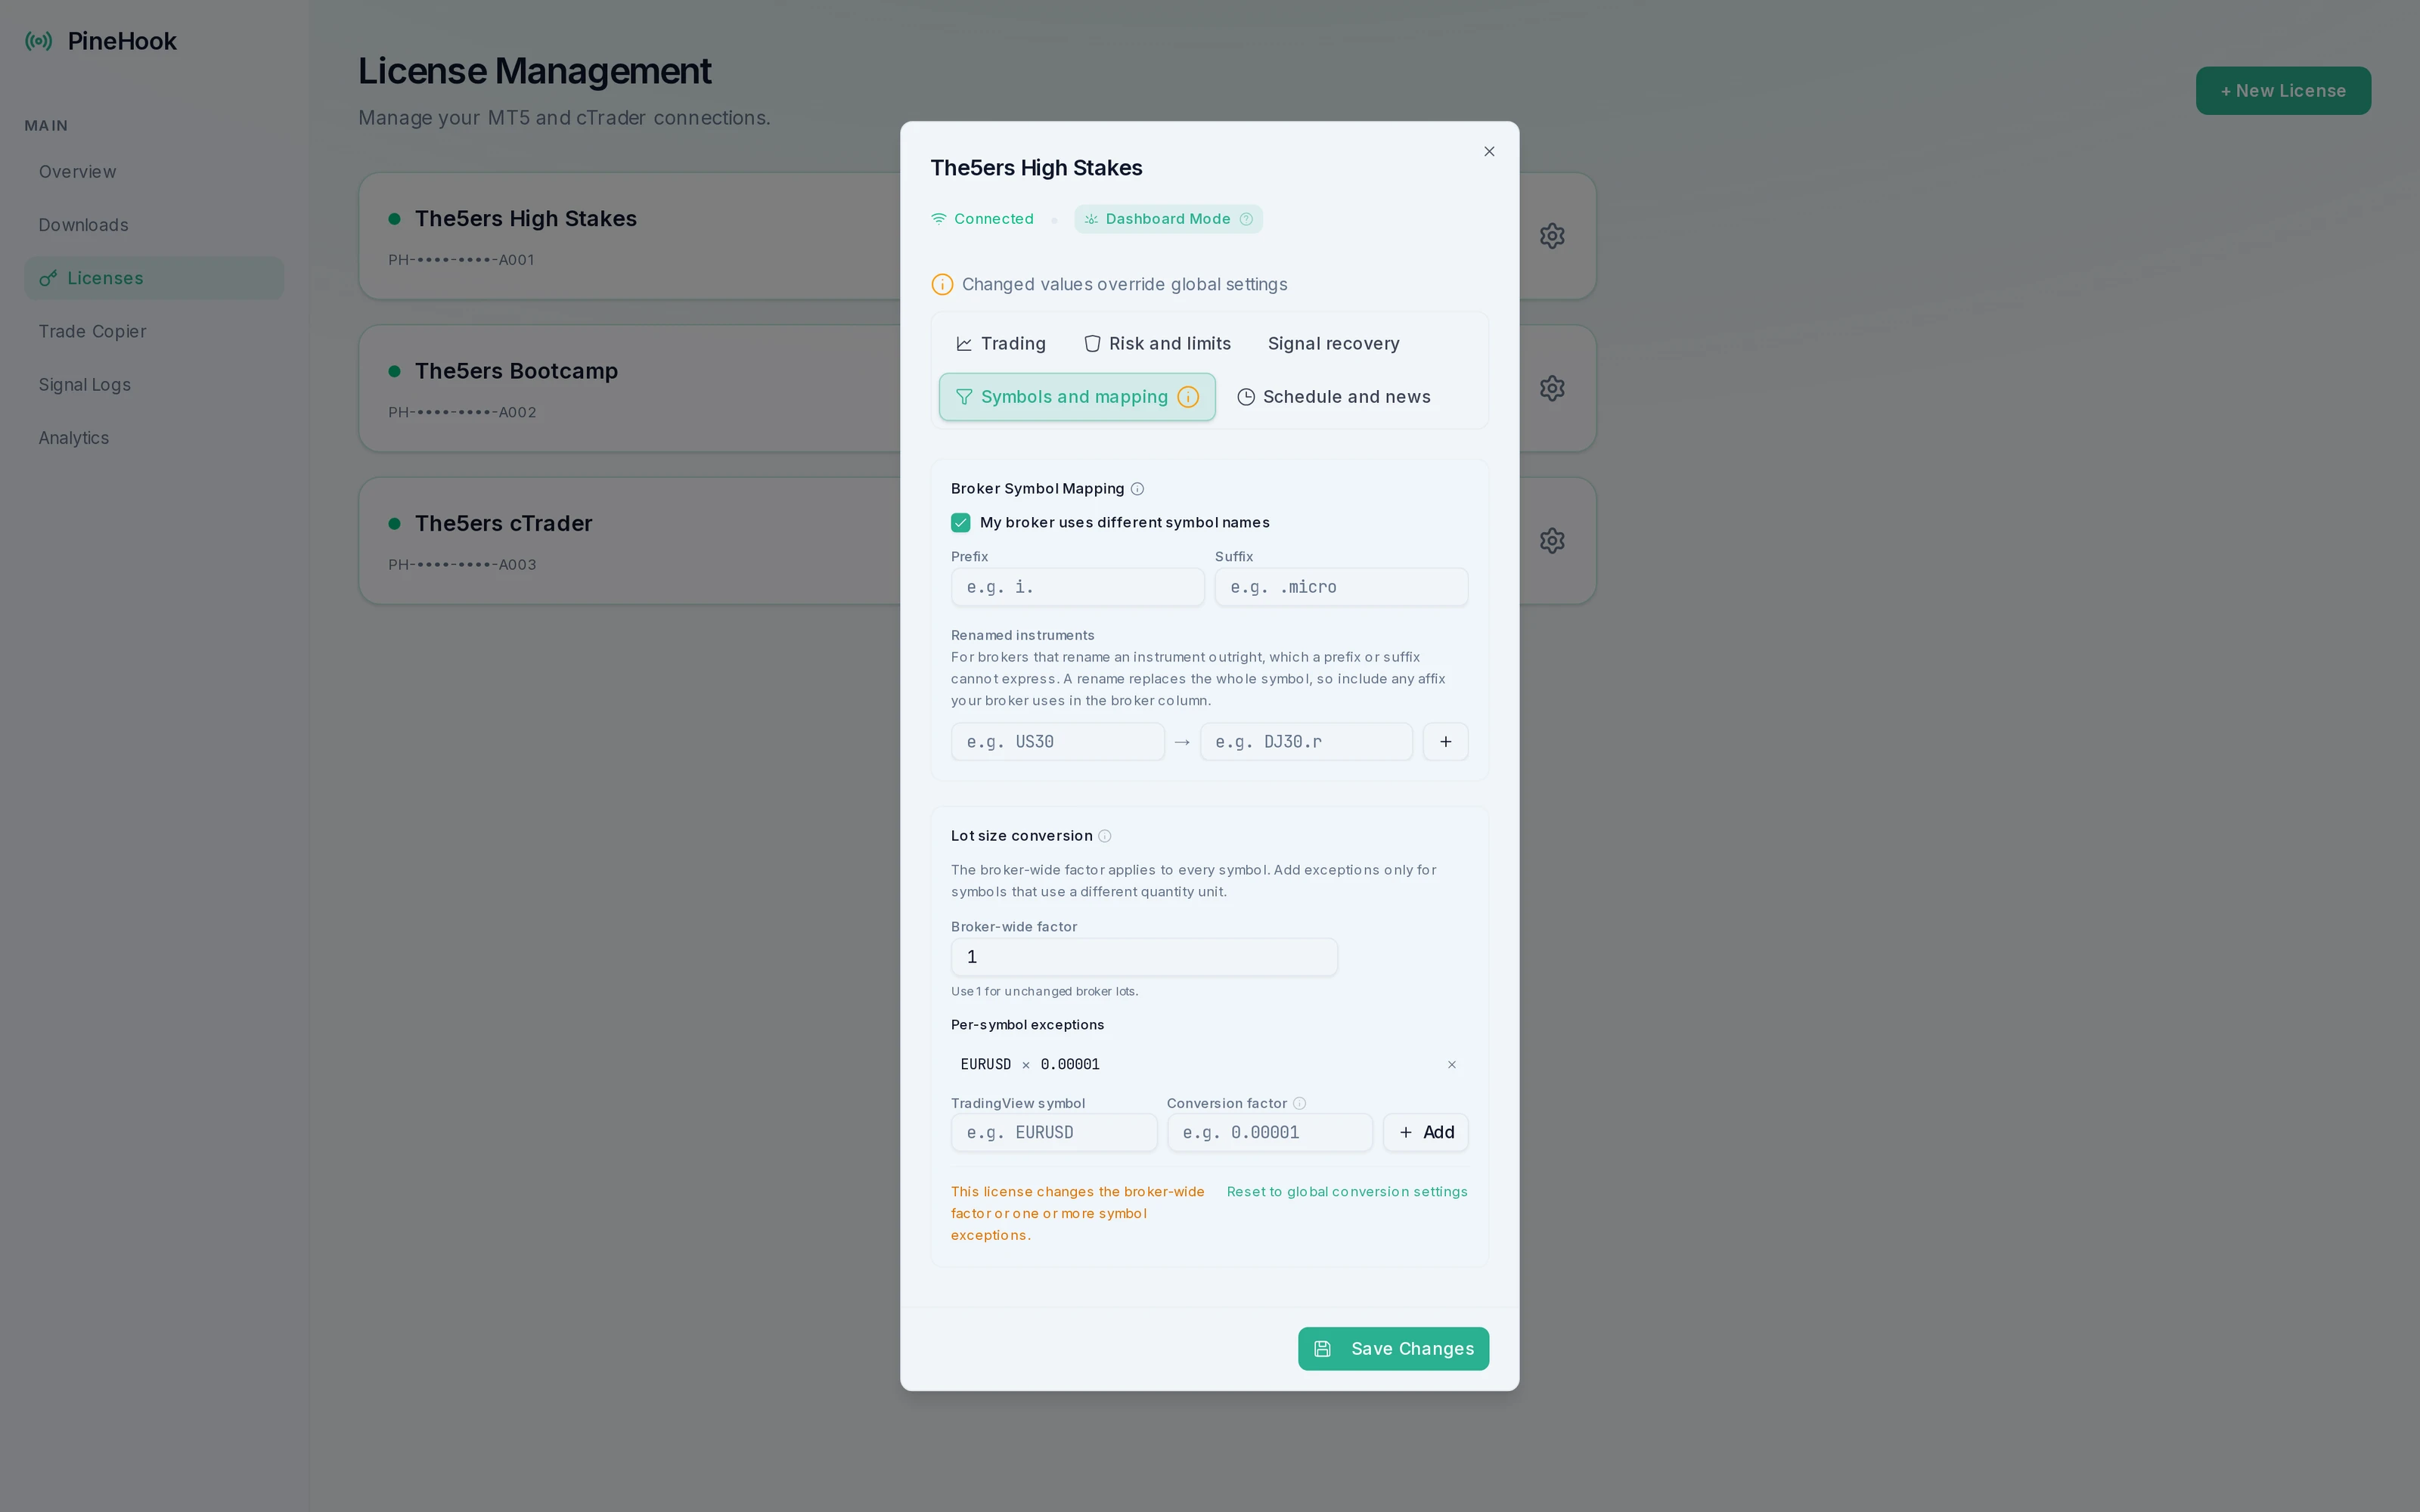Focus the TradingView symbol input
2420x1512 pixels.
[1054, 1133]
